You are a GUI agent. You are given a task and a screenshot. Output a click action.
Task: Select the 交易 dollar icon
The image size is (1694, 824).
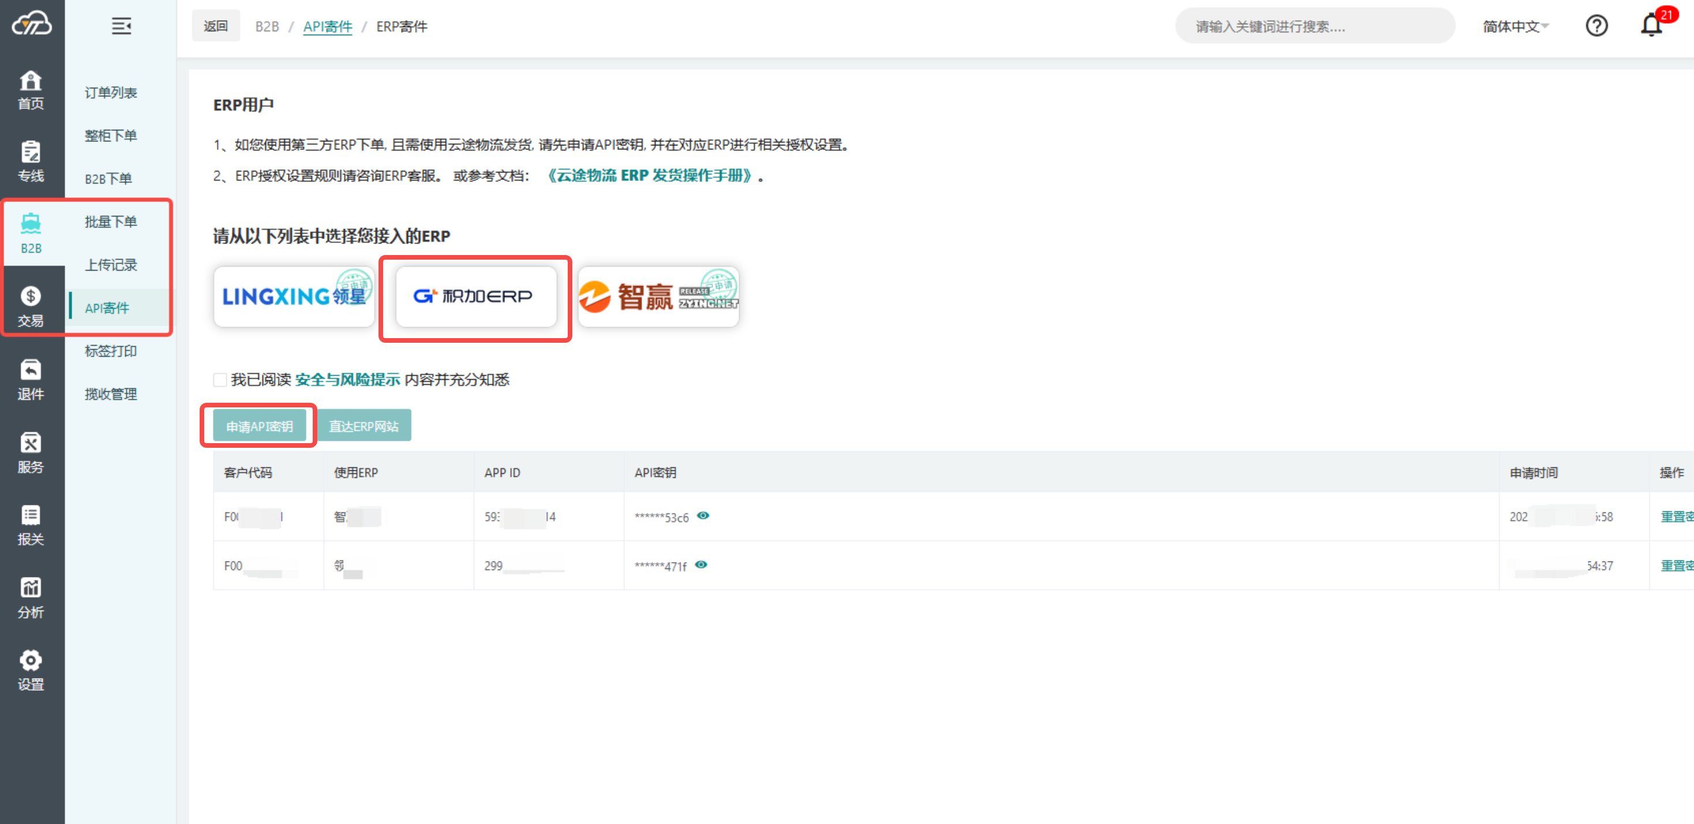click(30, 297)
